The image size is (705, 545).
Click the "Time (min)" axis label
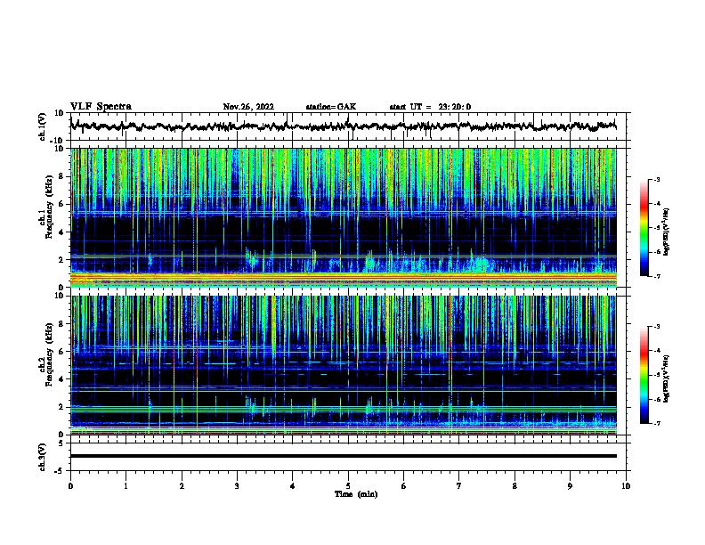tap(356, 494)
